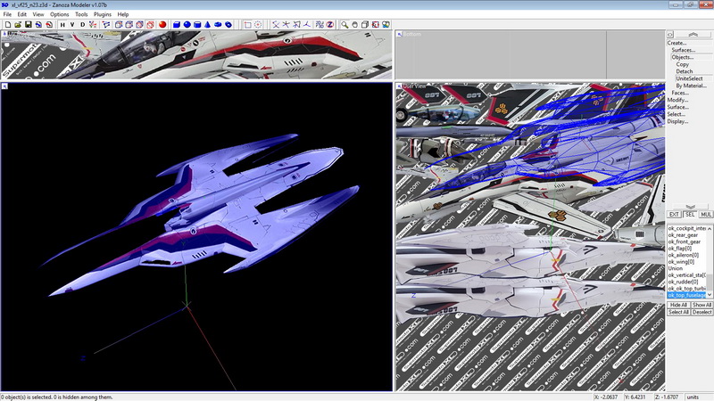Click the Hide All button
Screen dimensions: 714x401
(x=678, y=305)
